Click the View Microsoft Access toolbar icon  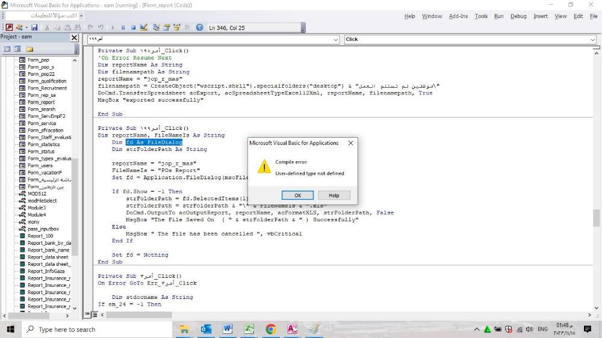click(x=9, y=28)
